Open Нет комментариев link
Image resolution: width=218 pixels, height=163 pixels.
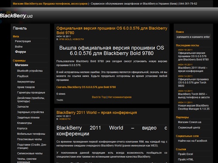(x=119, y=97)
